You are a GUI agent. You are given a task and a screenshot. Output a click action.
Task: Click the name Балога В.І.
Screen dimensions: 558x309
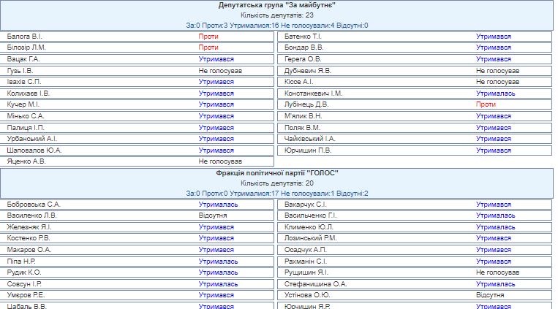(25, 37)
